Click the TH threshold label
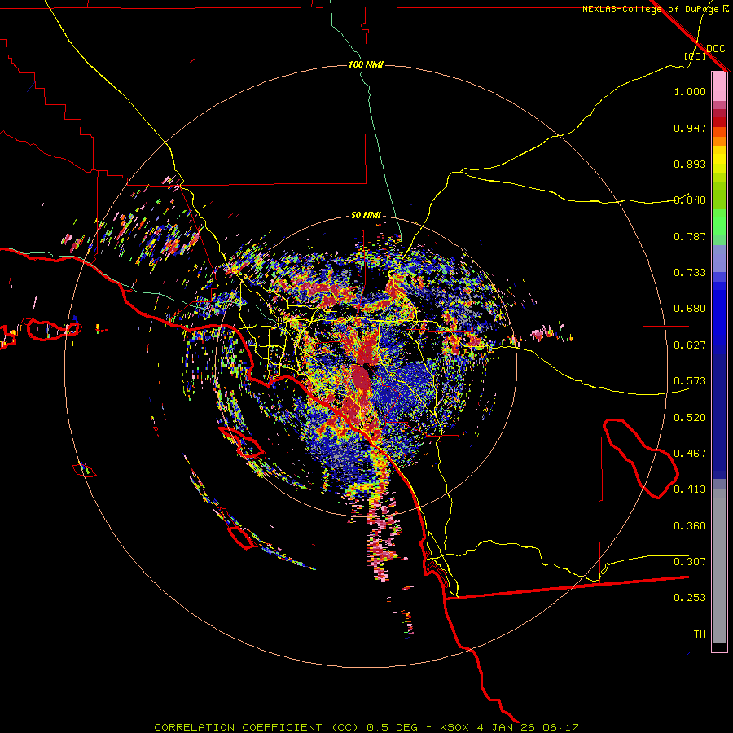 click(700, 634)
